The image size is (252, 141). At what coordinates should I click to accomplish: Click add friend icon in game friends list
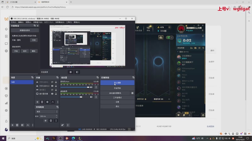tap(192, 48)
